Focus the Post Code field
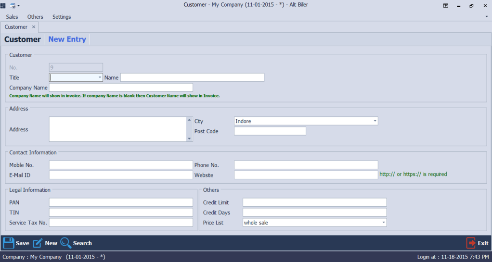492x262 pixels. [270, 131]
